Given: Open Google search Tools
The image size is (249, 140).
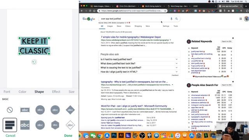Looking at the screenshot, I should coord(175,26).
